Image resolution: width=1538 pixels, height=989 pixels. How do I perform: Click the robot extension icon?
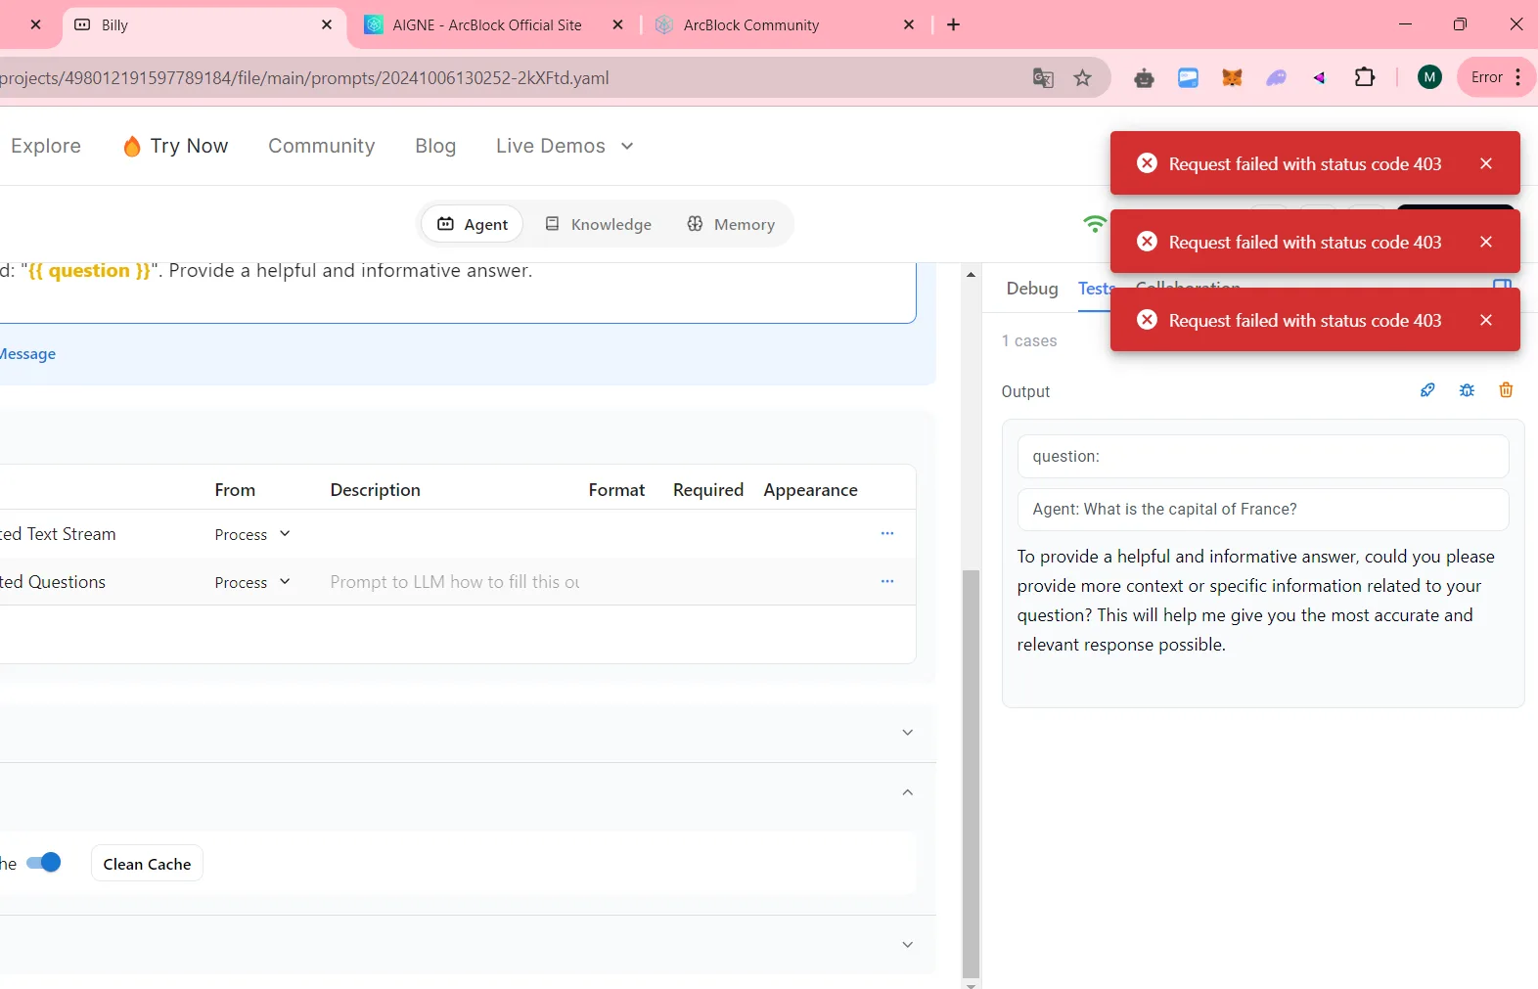pos(1144,78)
